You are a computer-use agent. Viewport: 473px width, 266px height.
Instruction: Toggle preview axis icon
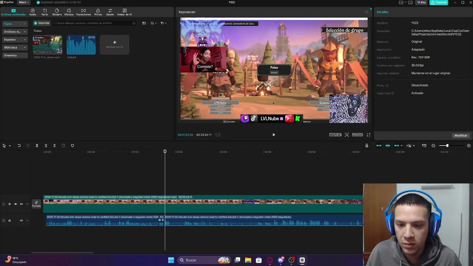[409, 146]
